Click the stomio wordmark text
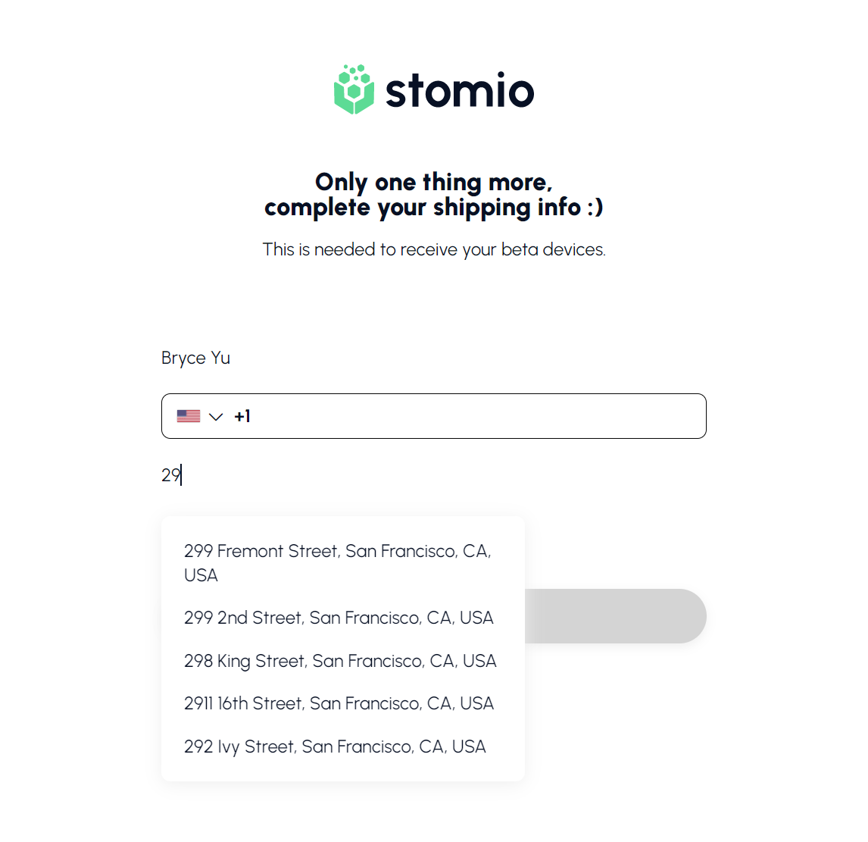Viewport: 868px width, 842px height. point(460,92)
